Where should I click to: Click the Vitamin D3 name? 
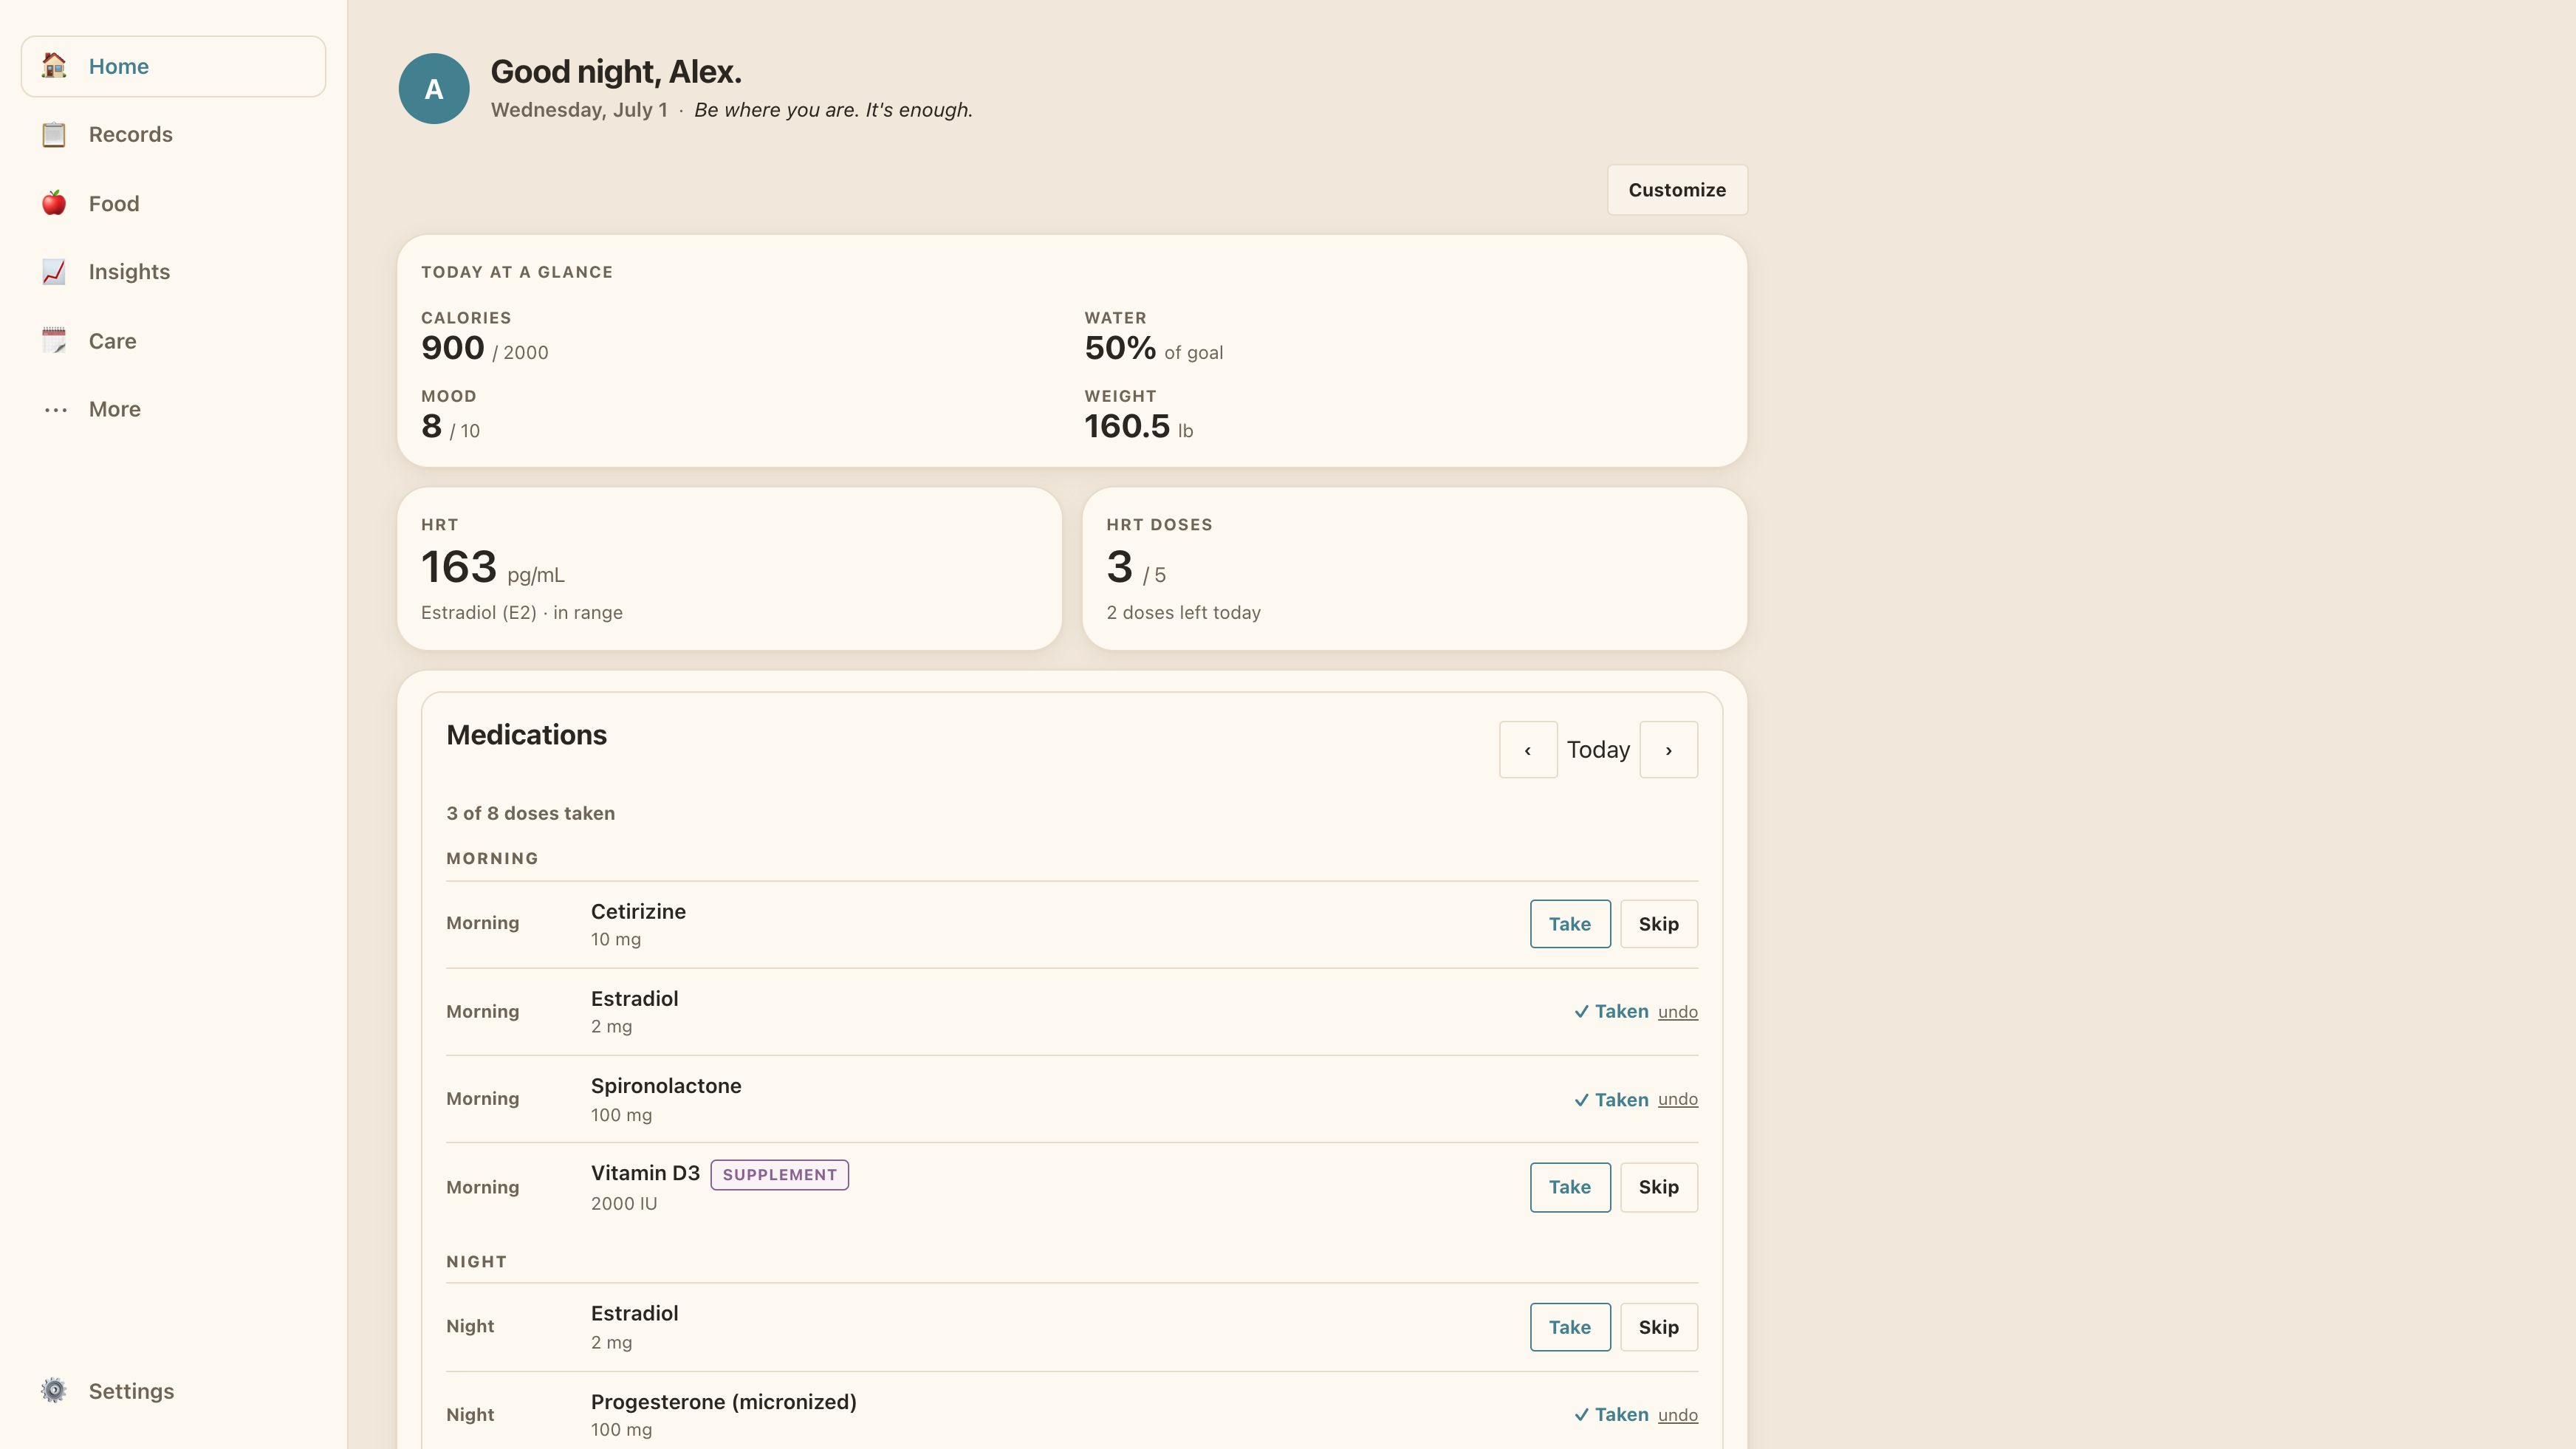(x=645, y=1173)
